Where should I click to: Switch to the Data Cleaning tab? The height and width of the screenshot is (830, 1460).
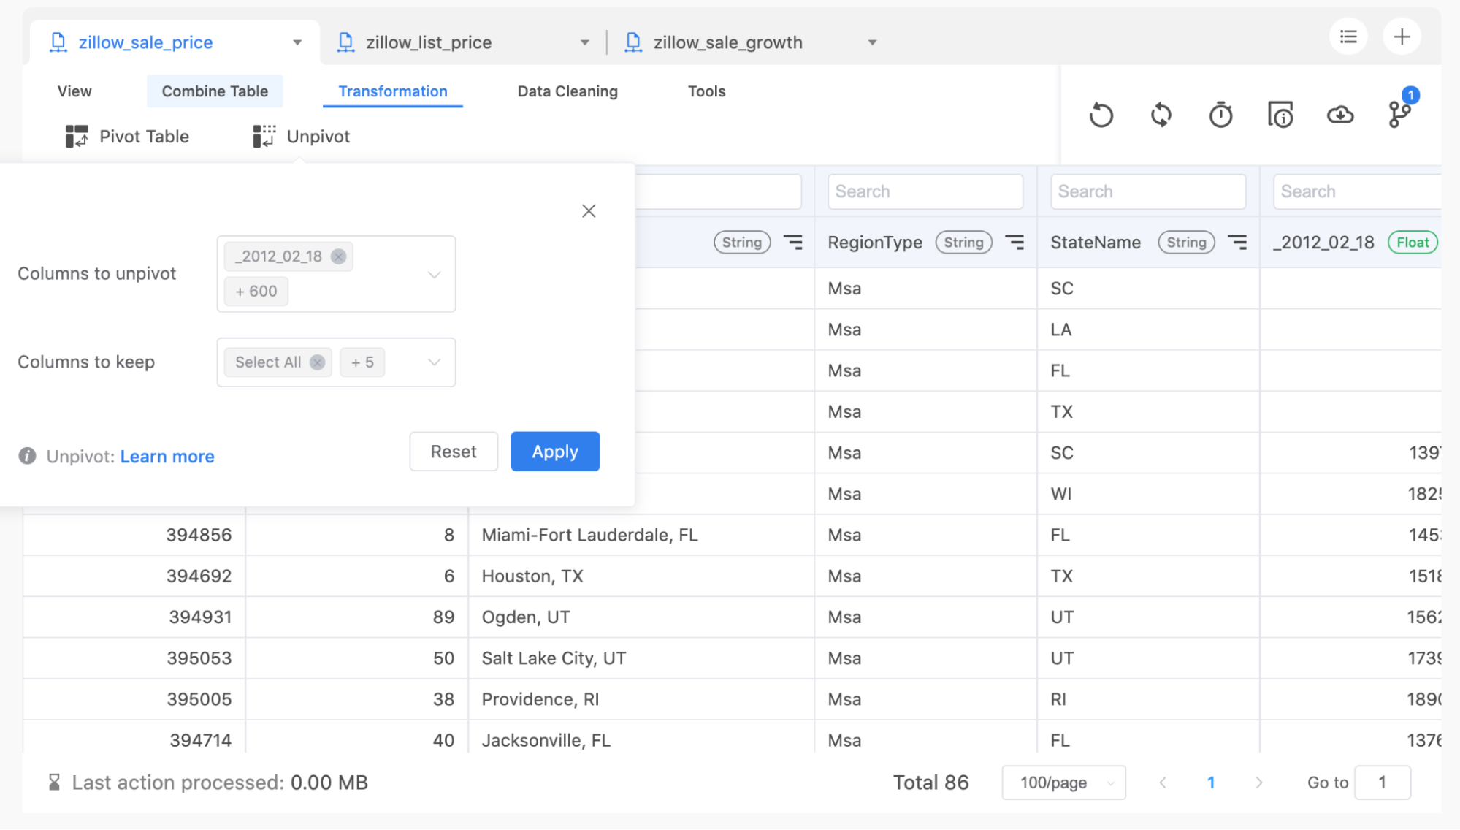(x=567, y=91)
